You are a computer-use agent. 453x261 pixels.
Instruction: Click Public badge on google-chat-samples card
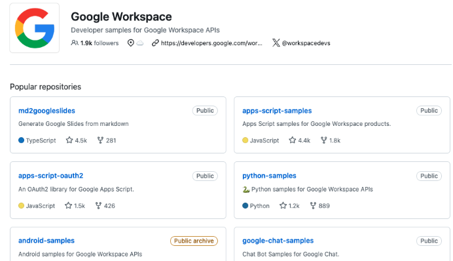429,241
